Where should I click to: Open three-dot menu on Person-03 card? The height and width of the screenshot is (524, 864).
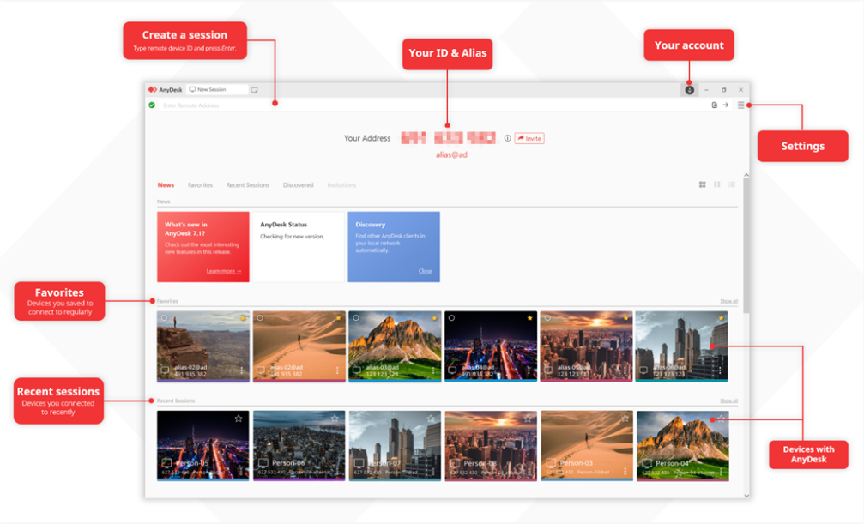tap(625, 472)
